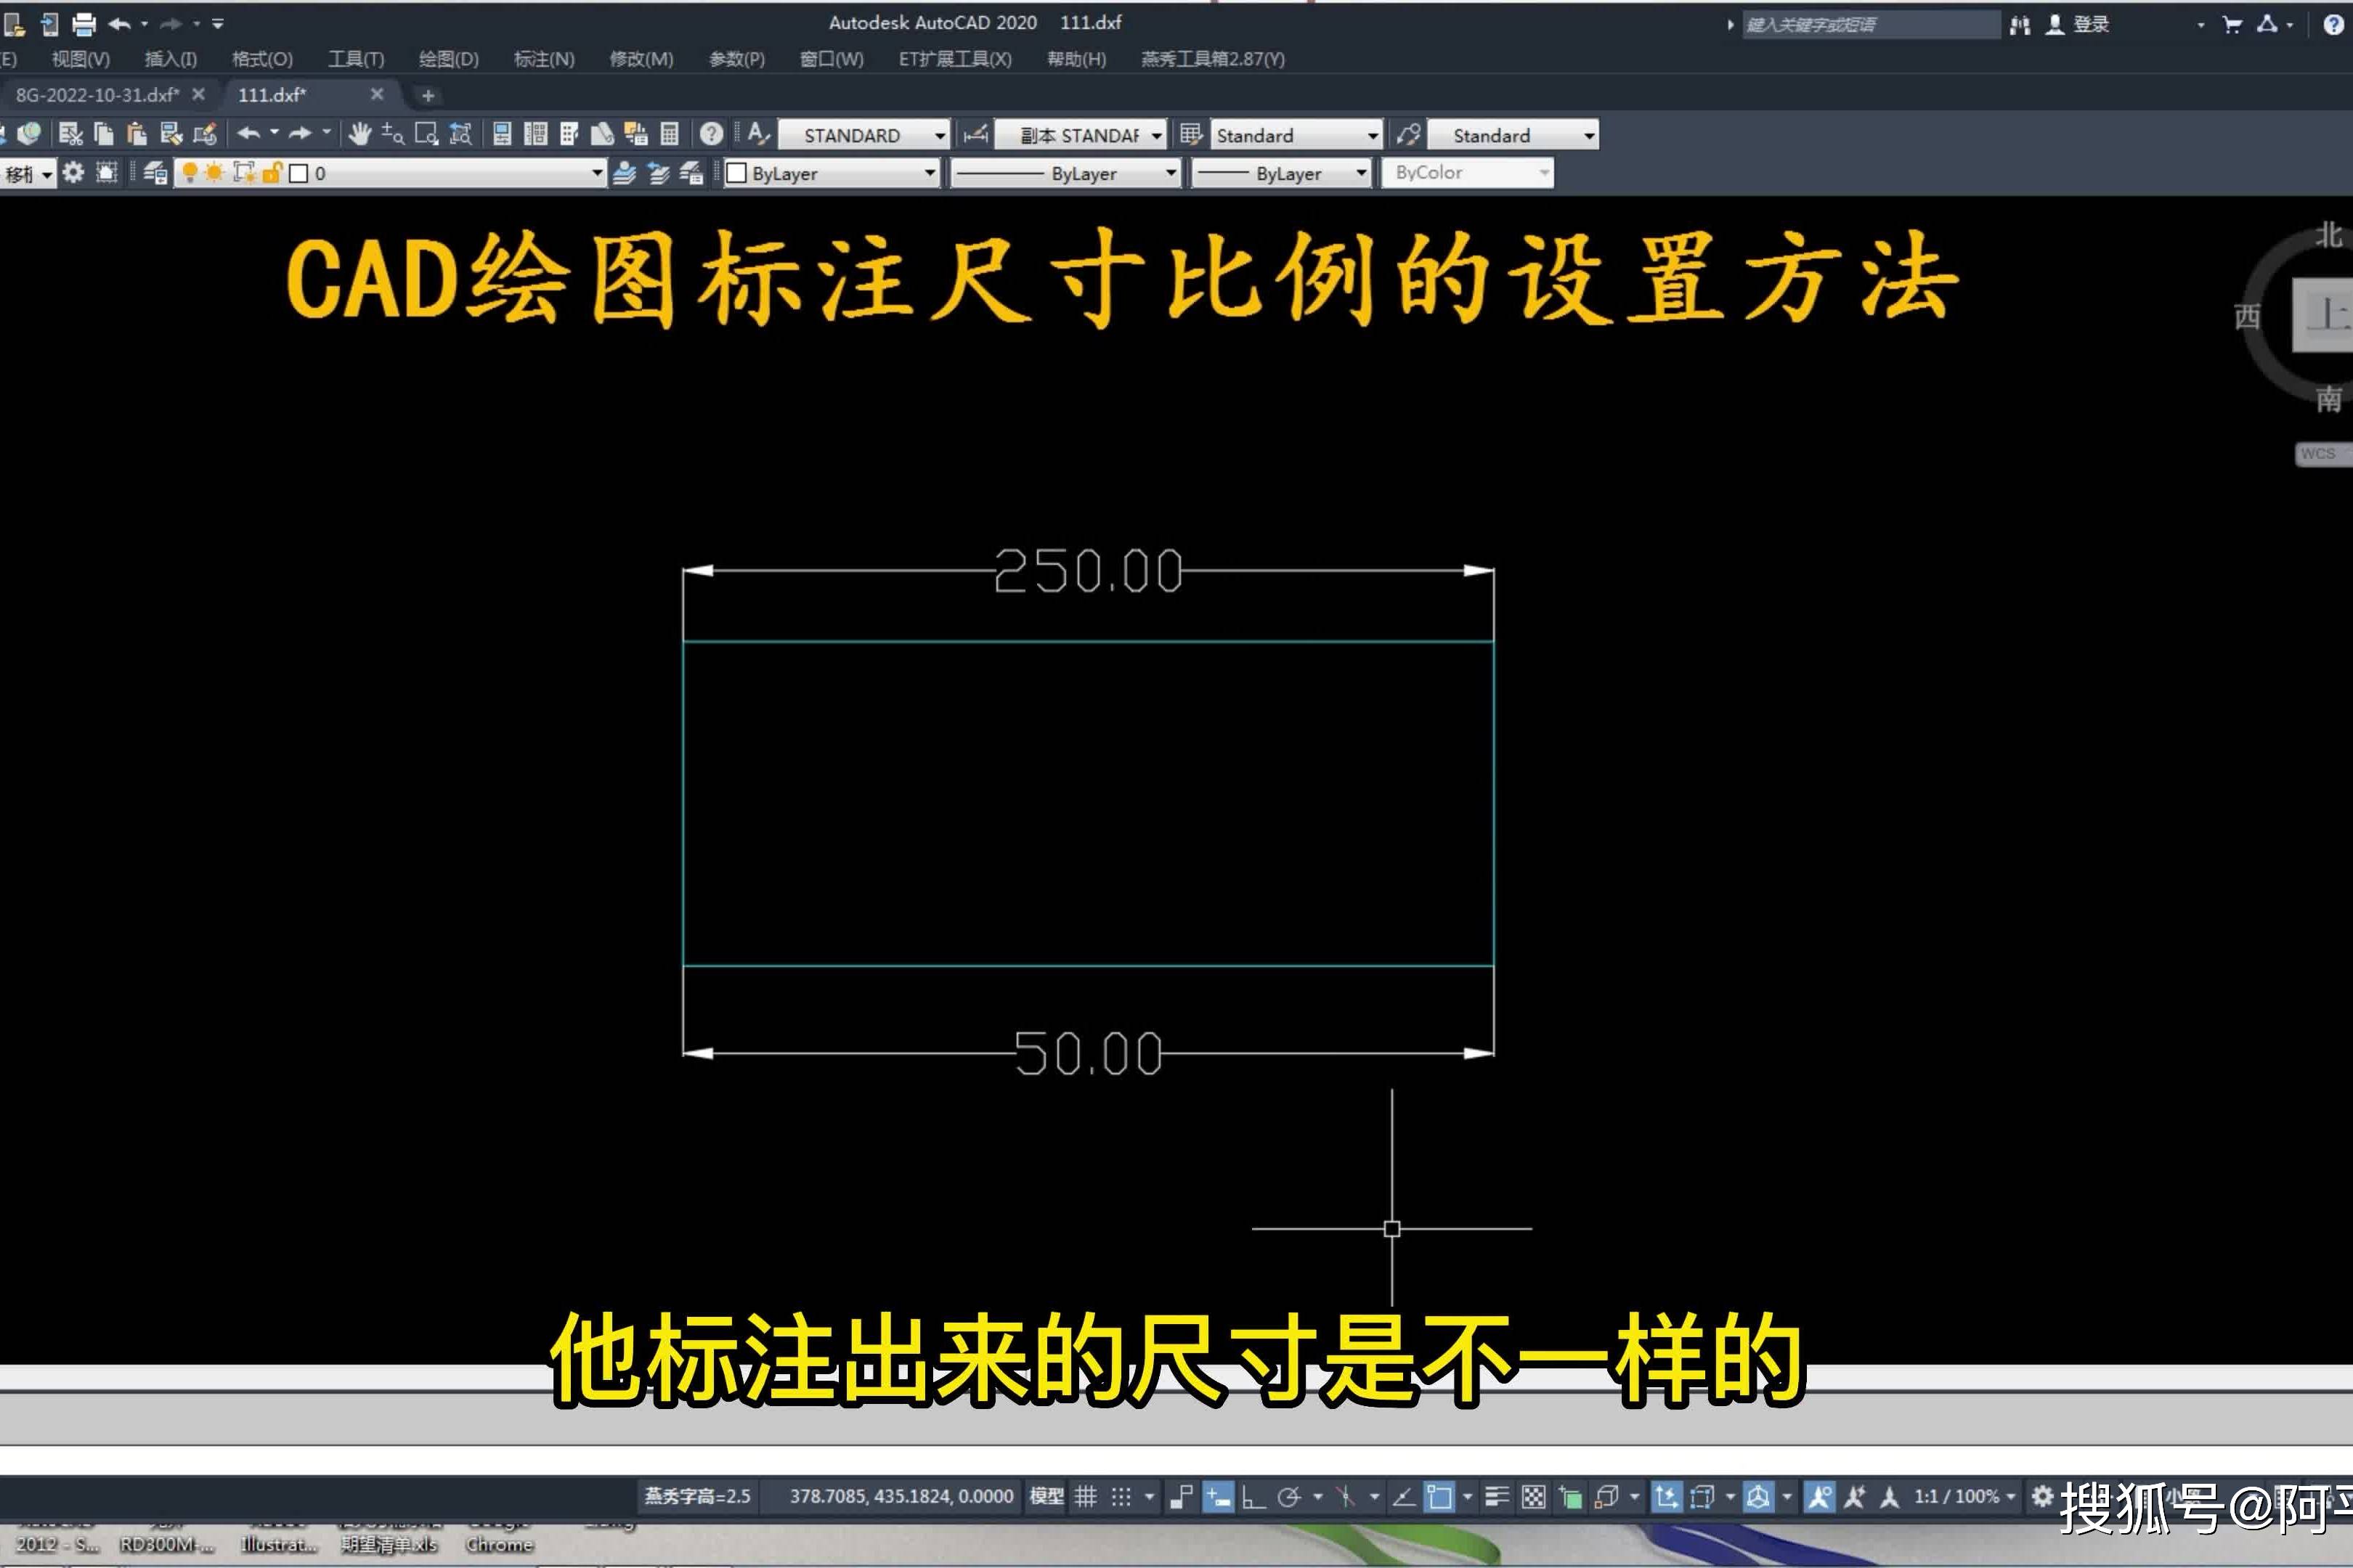This screenshot has height=1568, width=2353.
Task: Toggle dynamic input in status bar
Action: coord(1217,1497)
